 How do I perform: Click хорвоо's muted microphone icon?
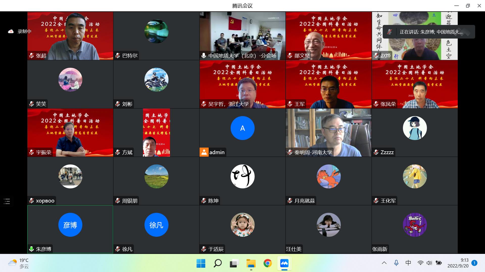pyautogui.click(x=32, y=201)
